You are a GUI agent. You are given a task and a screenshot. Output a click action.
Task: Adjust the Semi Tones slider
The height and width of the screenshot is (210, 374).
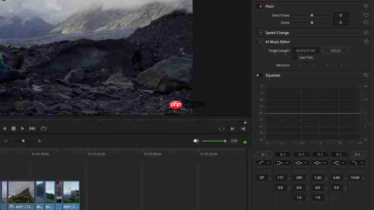[312, 15]
